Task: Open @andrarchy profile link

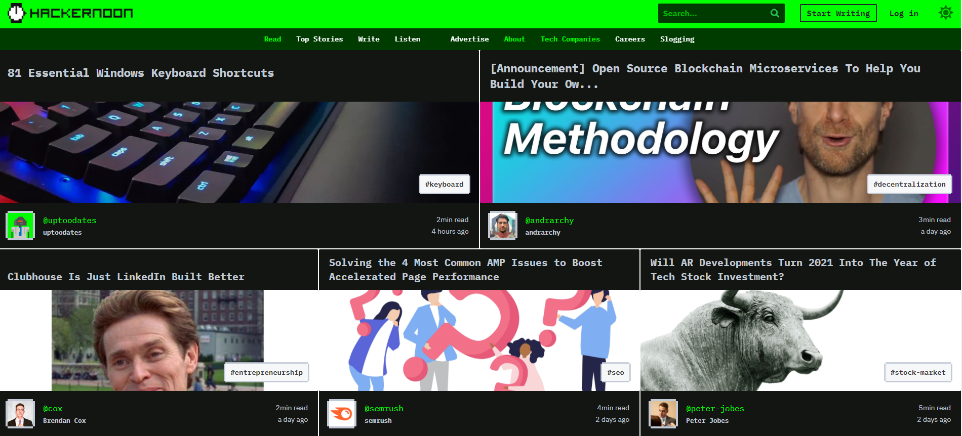Action: (x=549, y=221)
